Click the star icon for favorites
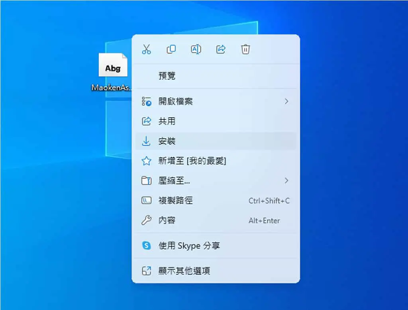Image resolution: width=408 pixels, height=310 pixels. click(x=146, y=161)
